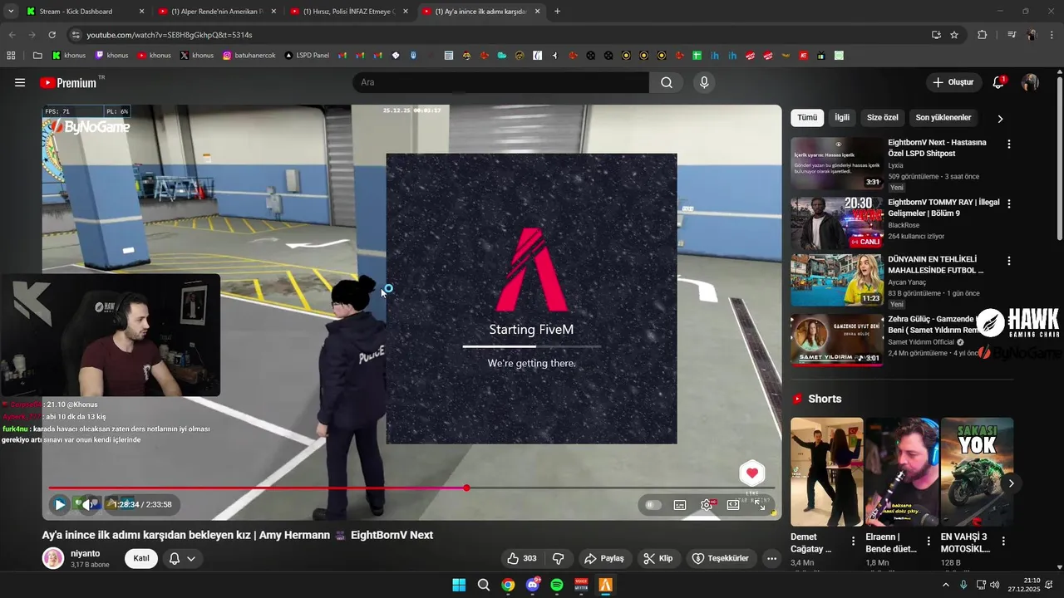Select the Tümü filter chip
This screenshot has width=1064, height=598.
click(x=807, y=118)
